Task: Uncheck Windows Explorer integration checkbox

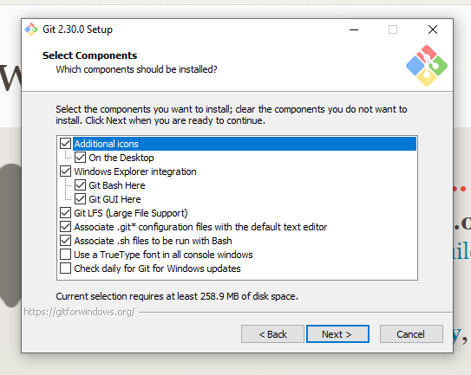Action: 65,171
